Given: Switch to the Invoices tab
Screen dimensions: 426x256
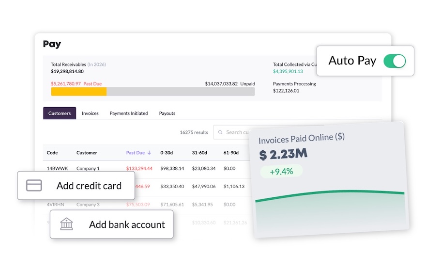Looking at the screenshot, I should coord(90,113).
